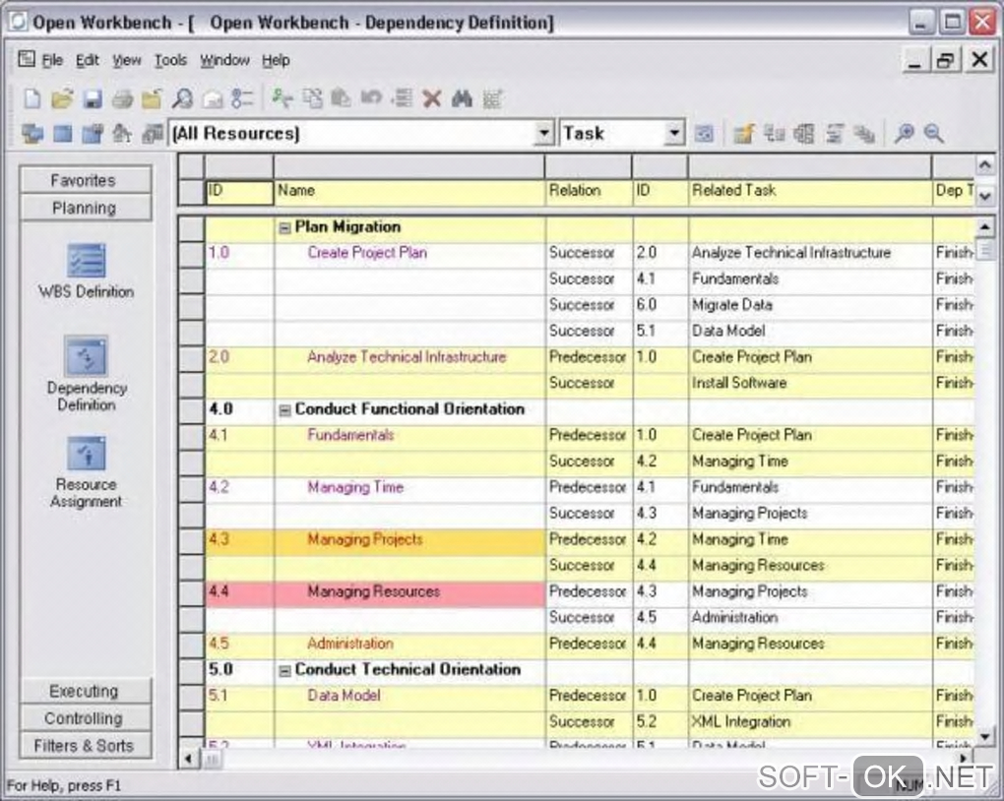Open the WBS Definition view in sidebar

tap(87, 272)
